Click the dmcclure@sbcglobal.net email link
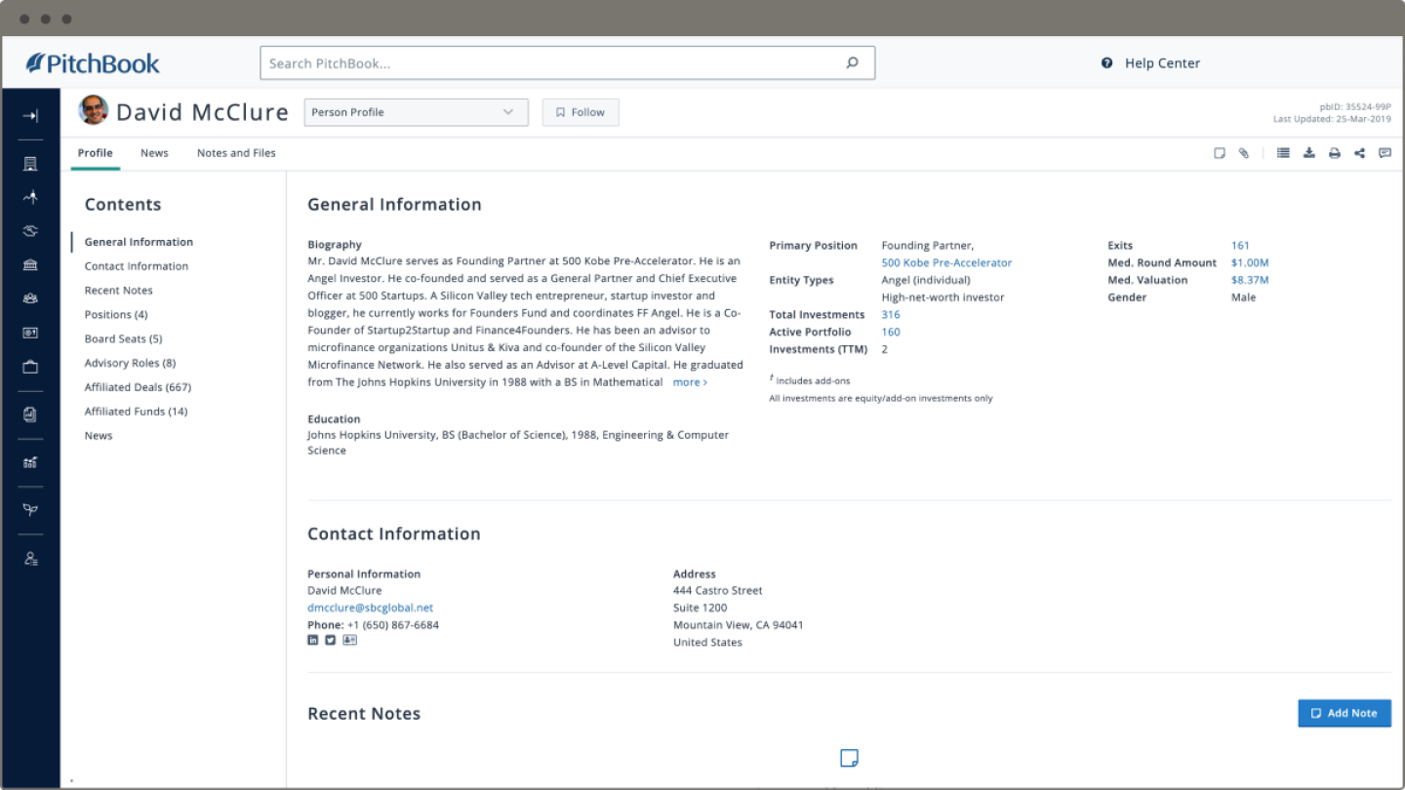The width and height of the screenshot is (1405, 790). [x=370, y=608]
